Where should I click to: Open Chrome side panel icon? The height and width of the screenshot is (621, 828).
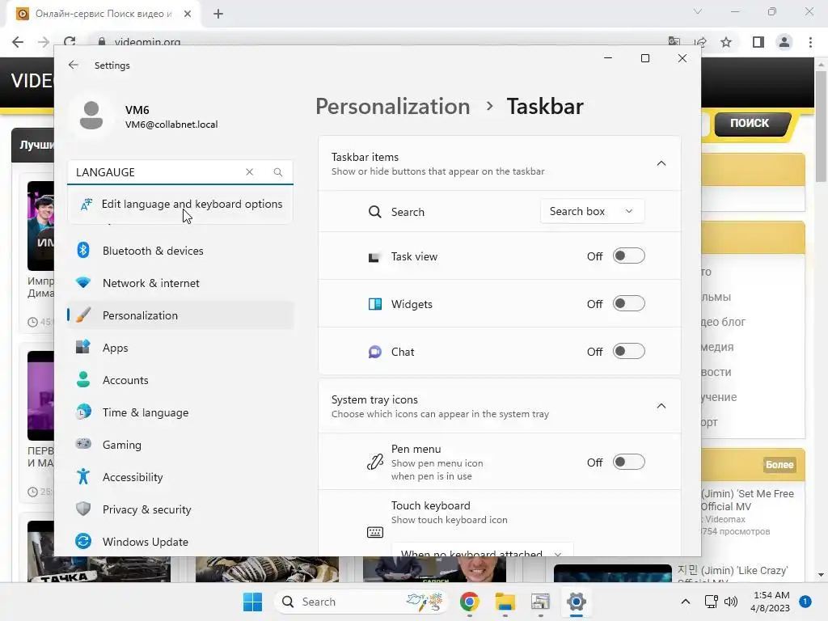coord(758,42)
